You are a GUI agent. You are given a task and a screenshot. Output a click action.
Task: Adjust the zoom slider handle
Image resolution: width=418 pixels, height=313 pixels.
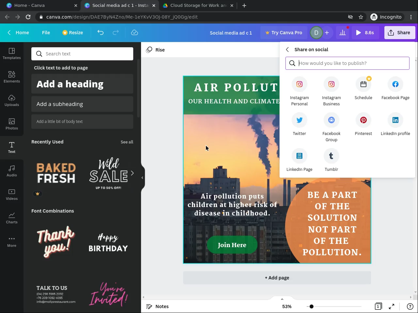(x=312, y=306)
